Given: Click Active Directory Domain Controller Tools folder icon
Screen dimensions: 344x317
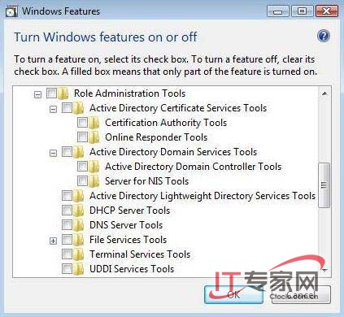Looking at the screenshot, I should click(94, 167).
